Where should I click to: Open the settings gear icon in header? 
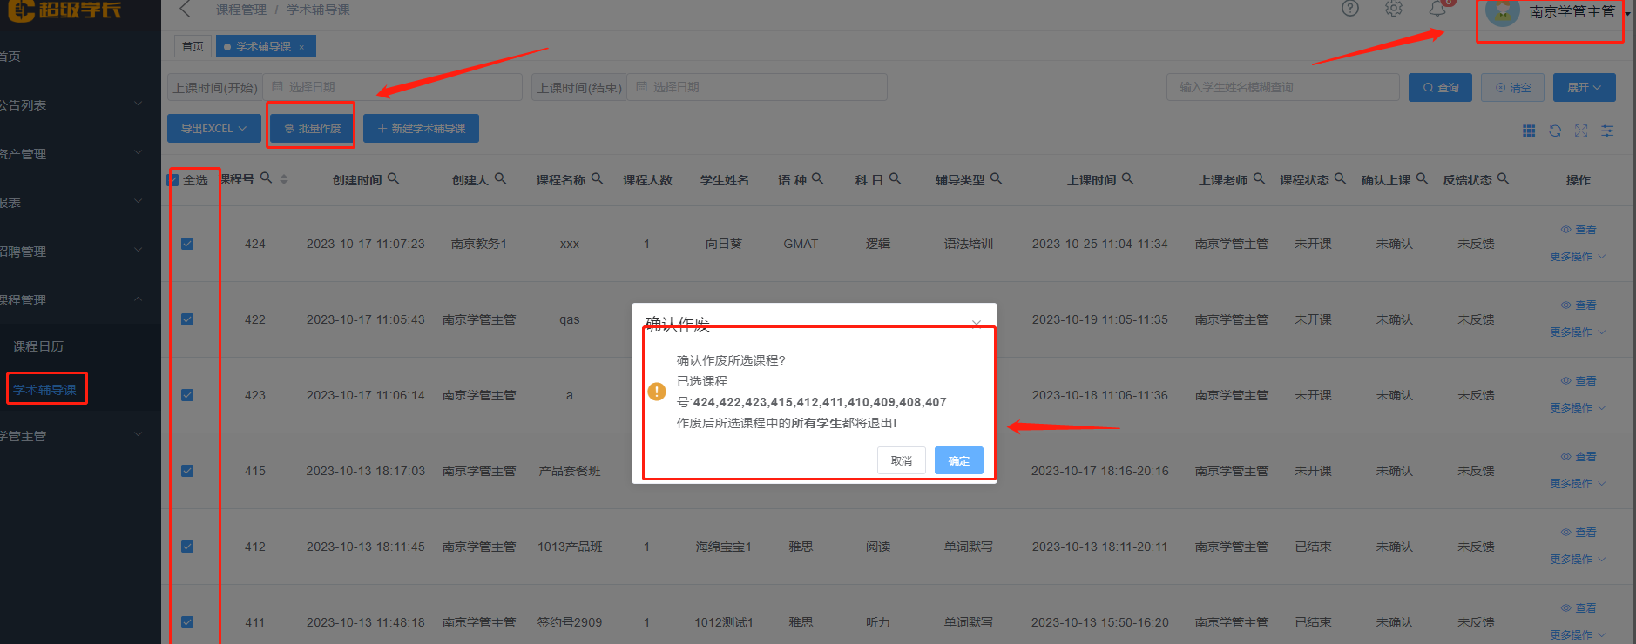coord(1394,9)
